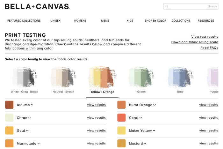223x149 pixels.
Task: Open the Collections menu
Action: [181, 21]
